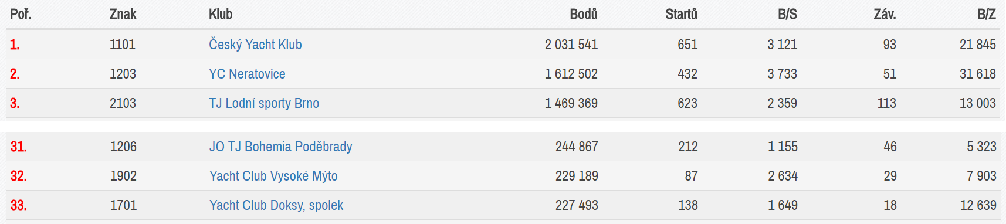
Task: Click the B/Z column header
Action: click(987, 14)
